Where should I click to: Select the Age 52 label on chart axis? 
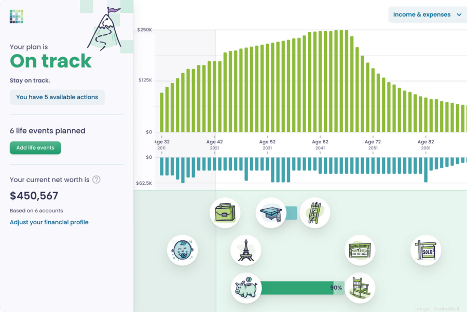click(x=267, y=142)
